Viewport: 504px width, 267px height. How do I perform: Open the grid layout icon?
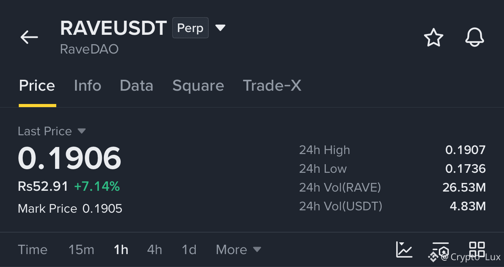coord(477,249)
